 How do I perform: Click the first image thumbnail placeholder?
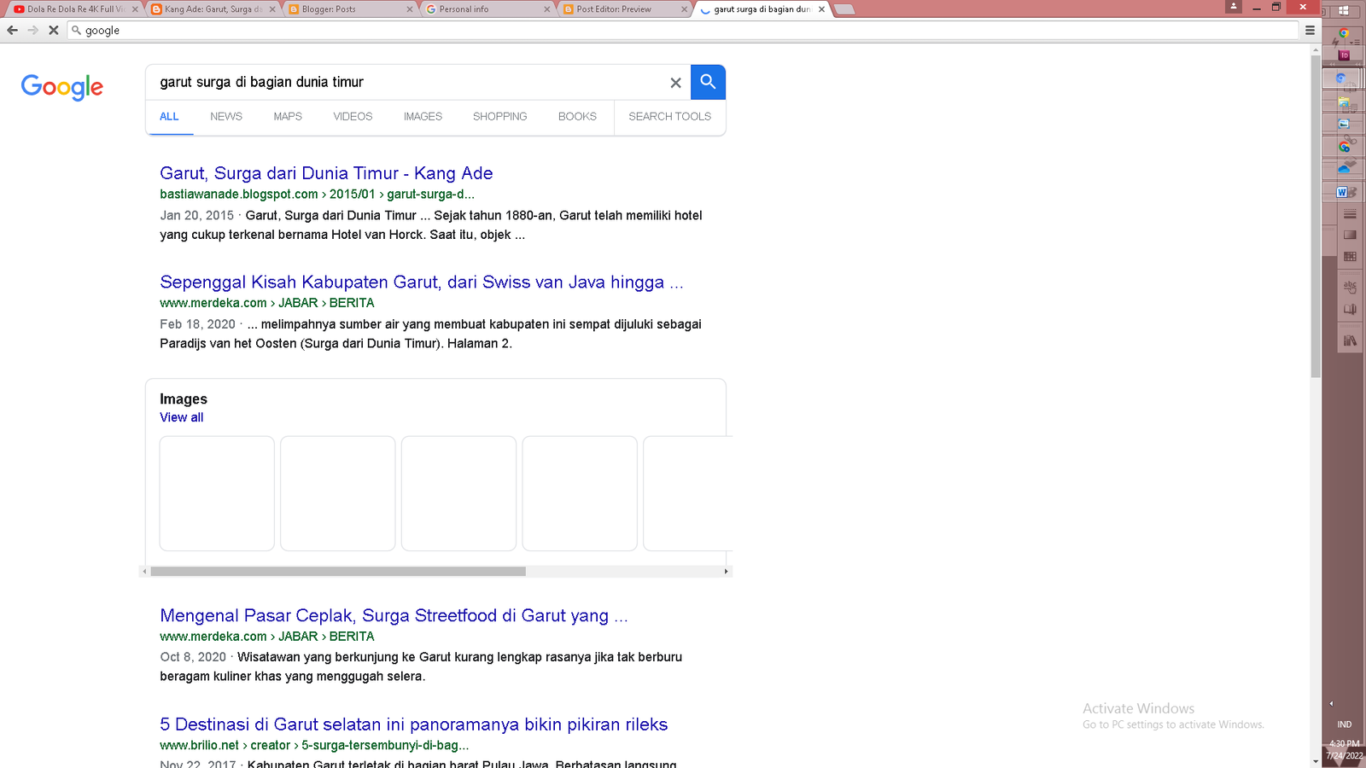217,493
